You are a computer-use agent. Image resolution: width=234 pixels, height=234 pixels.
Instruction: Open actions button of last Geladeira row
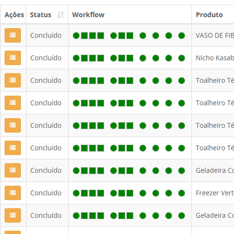coord(13,215)
